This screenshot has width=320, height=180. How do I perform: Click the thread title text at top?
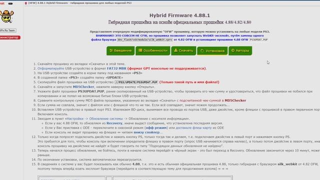(x=80, y=3)
